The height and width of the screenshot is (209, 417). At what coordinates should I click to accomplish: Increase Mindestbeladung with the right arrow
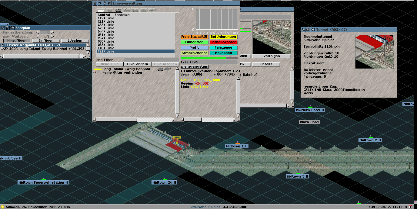[52, 32]
